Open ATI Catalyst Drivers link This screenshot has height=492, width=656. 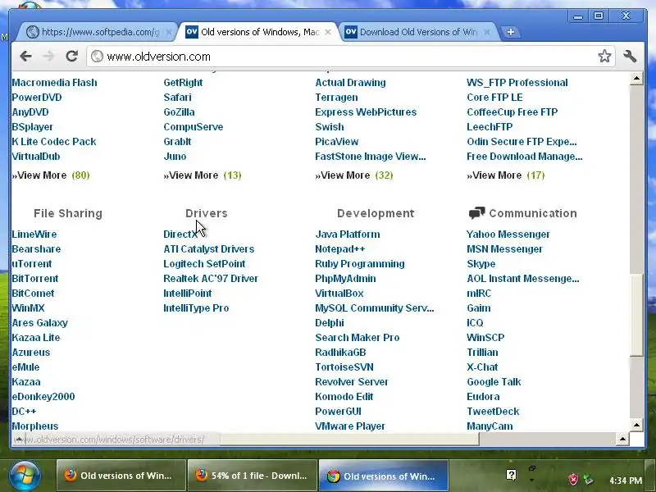[x=209, y=249]
